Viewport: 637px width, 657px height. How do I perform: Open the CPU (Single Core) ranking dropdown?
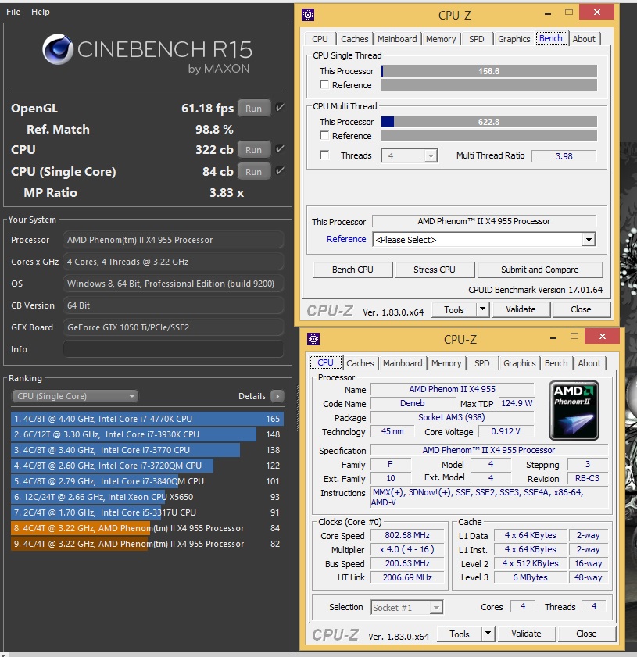[76, 396]
